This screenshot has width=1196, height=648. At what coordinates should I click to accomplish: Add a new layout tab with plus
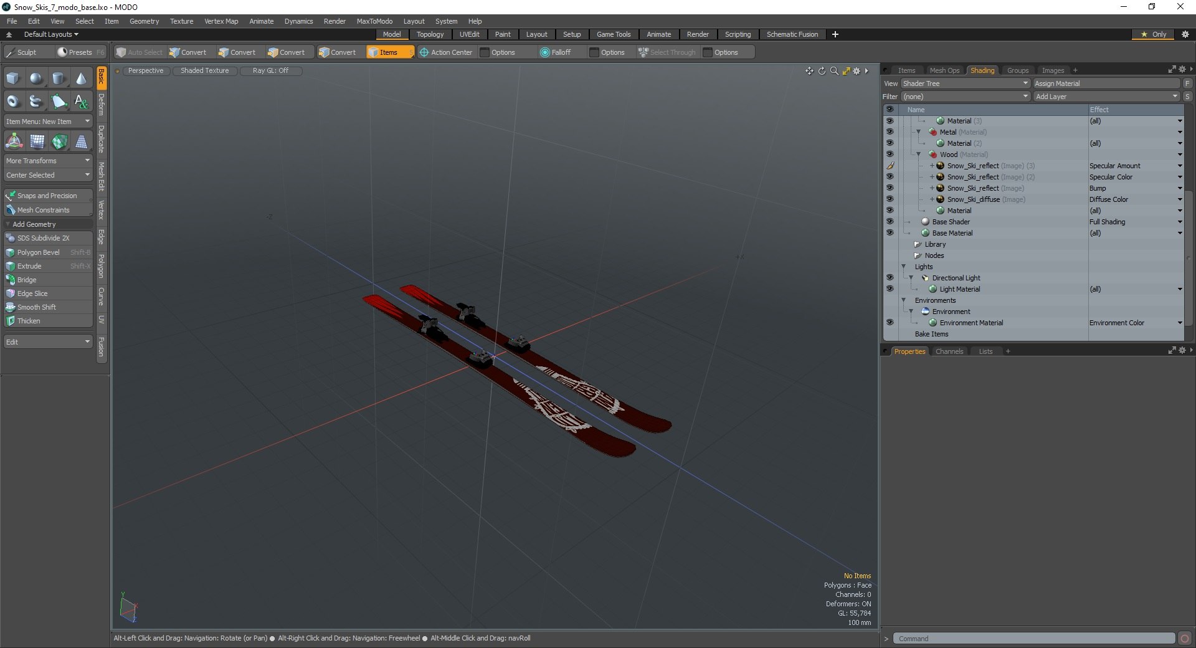(835, 34)
